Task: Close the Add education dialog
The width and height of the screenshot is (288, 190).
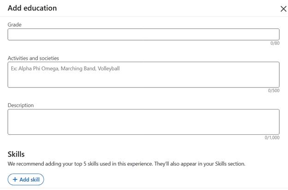Action: (x=283, y=9)
